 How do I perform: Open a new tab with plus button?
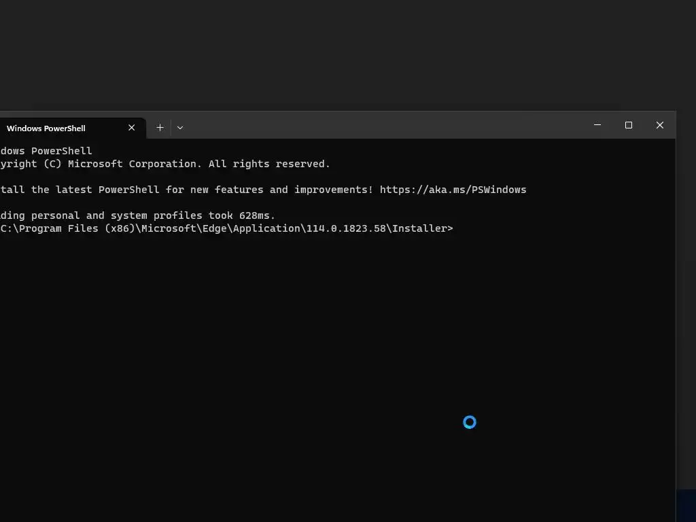(160, 127)
